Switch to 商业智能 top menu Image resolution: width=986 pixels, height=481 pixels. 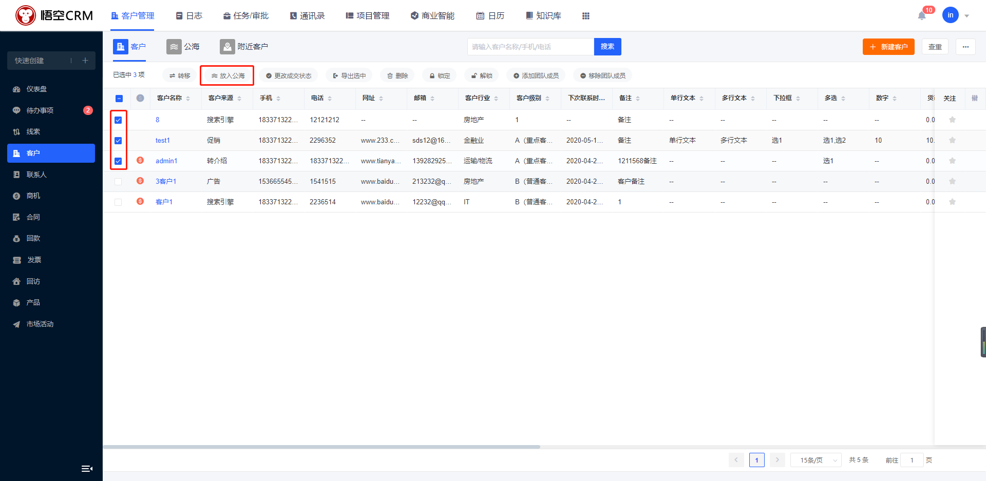(x=432, y=16)
